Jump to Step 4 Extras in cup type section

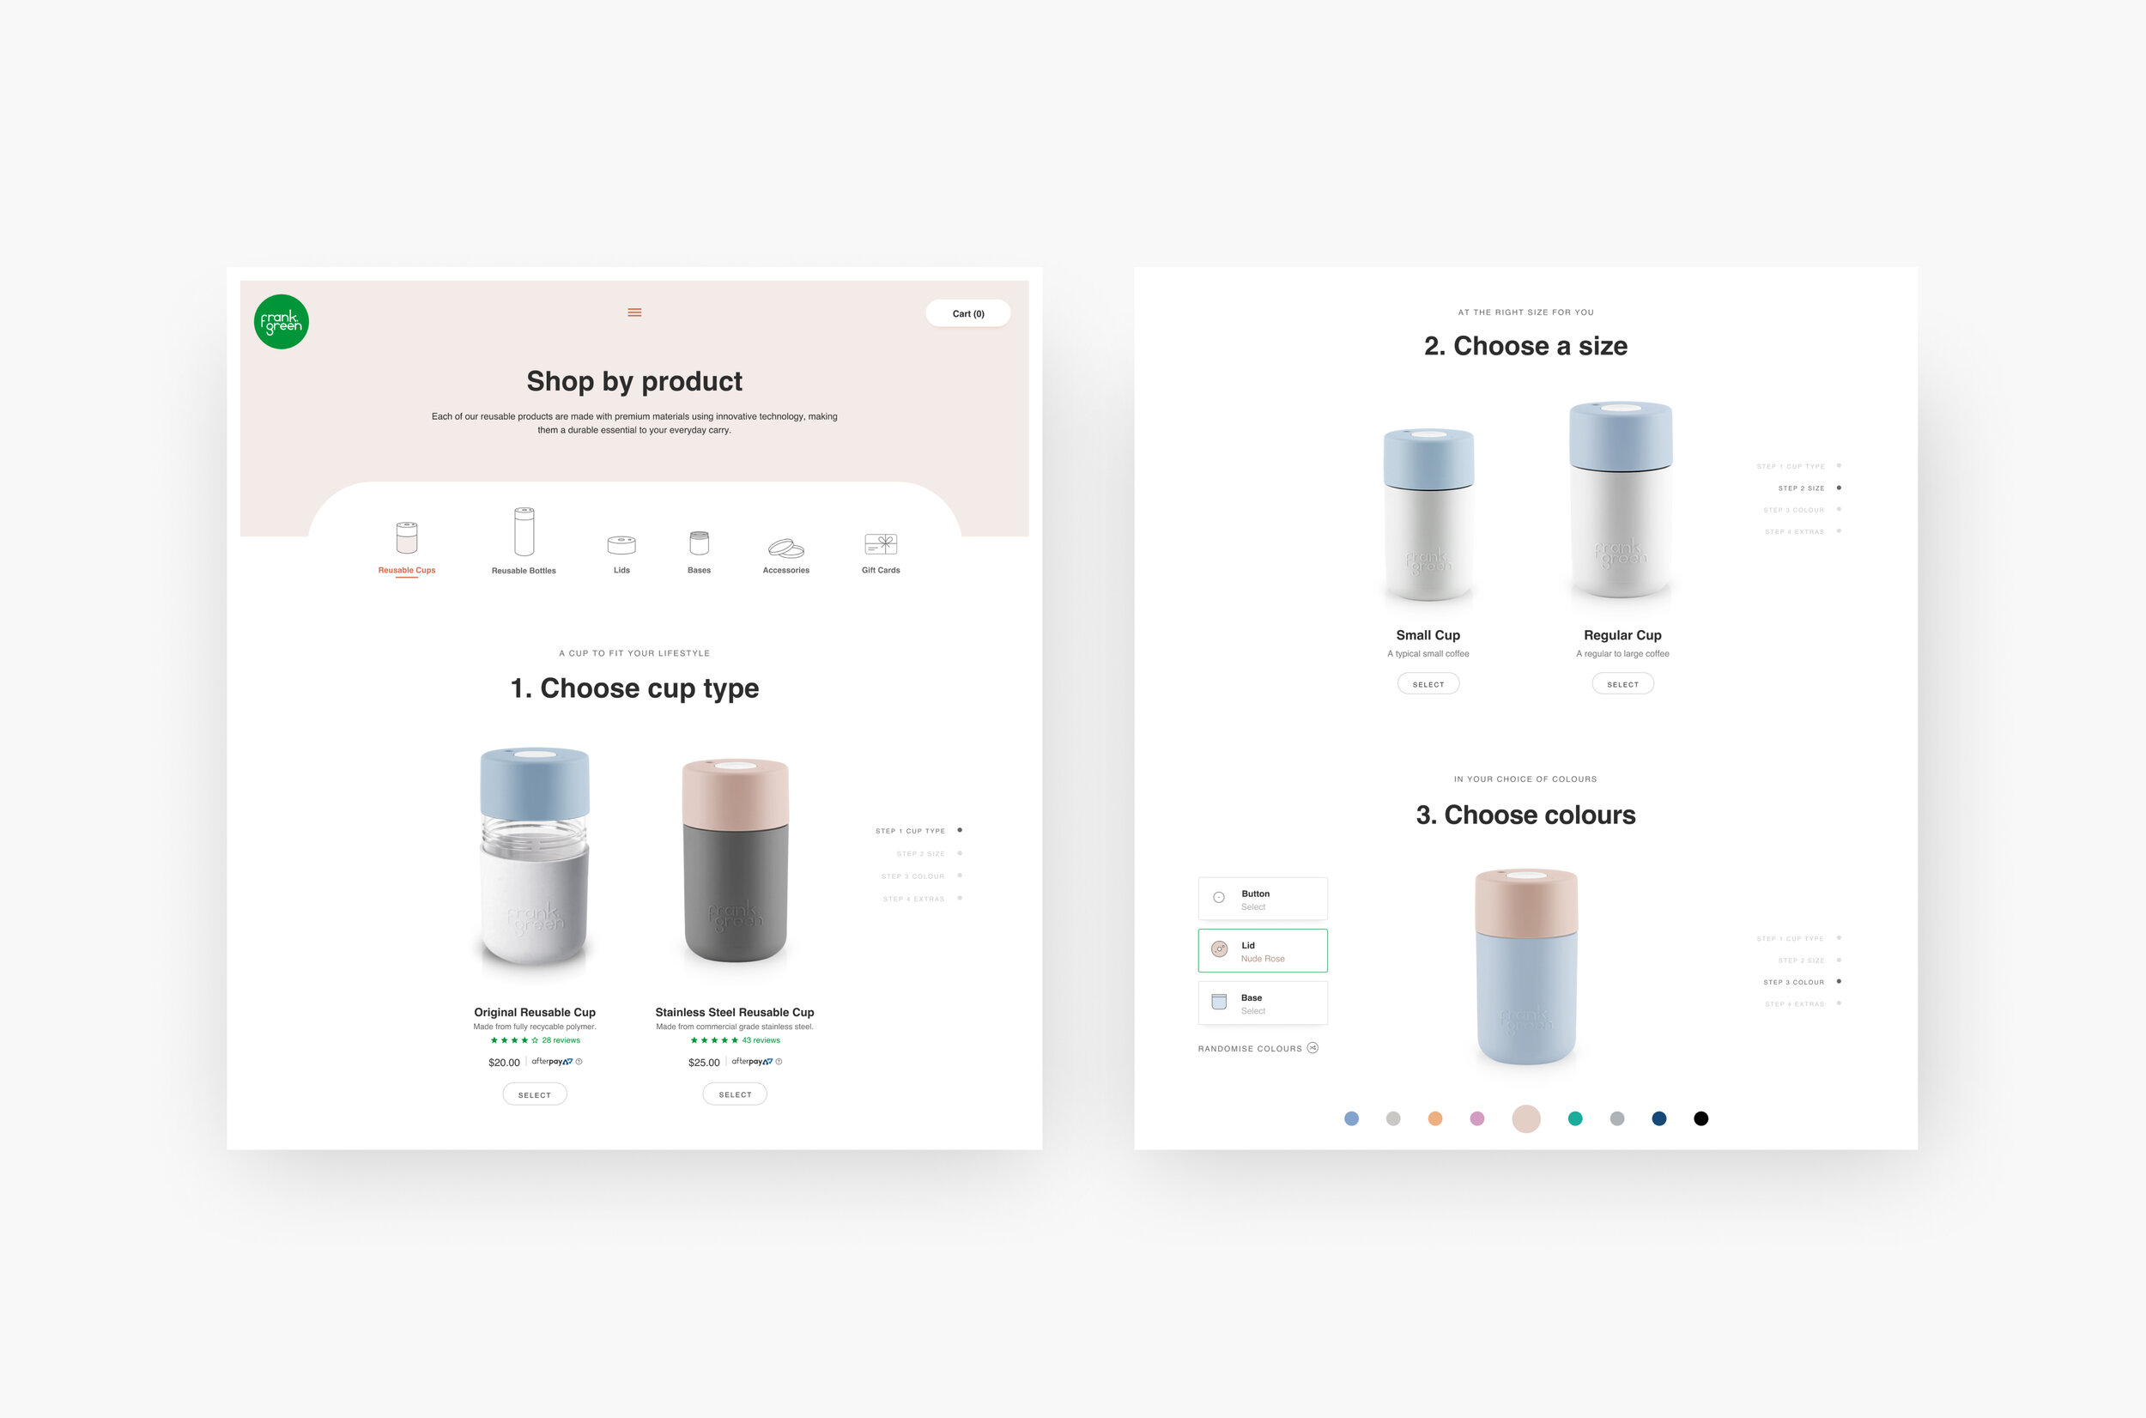click(923, 899)
